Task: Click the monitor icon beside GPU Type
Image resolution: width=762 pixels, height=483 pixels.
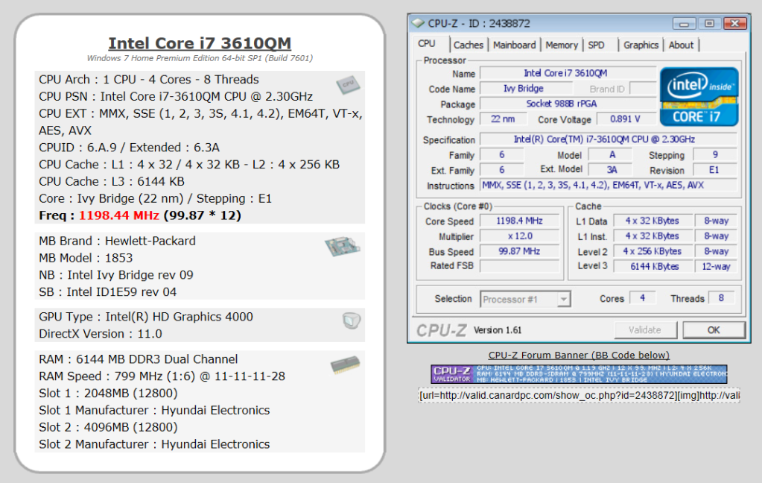Action: 352,320
